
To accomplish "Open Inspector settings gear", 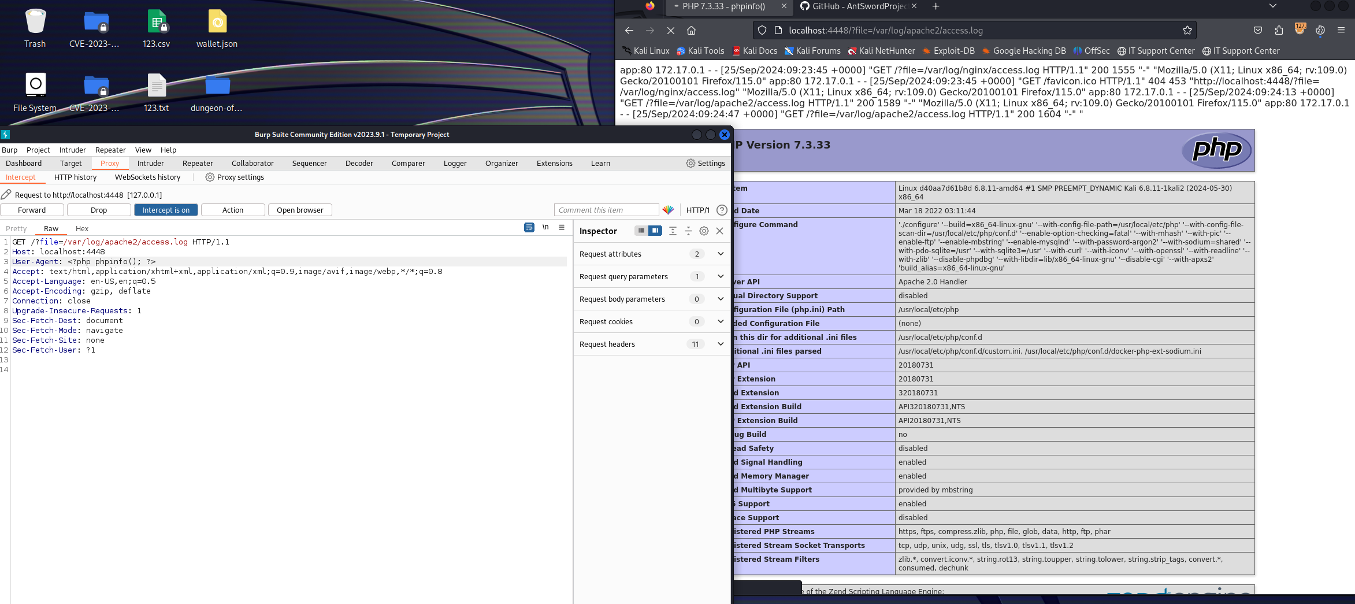I will [704, 231].
